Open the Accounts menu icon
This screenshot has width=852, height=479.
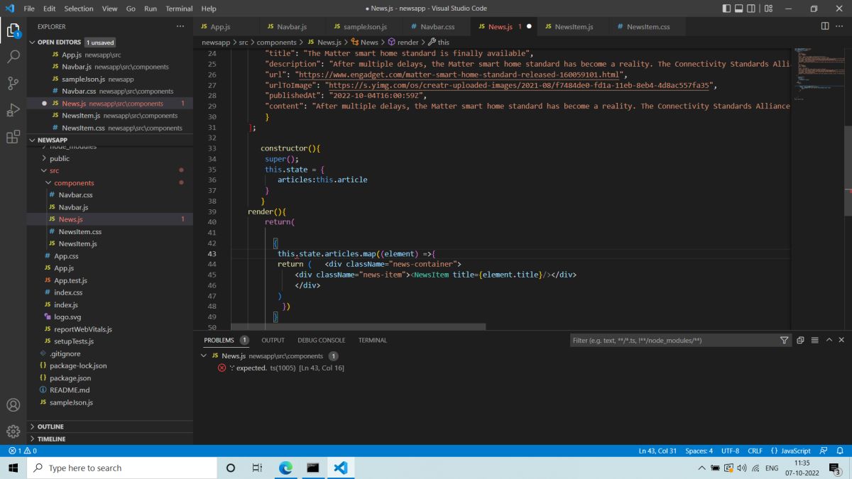coord(13,405)
